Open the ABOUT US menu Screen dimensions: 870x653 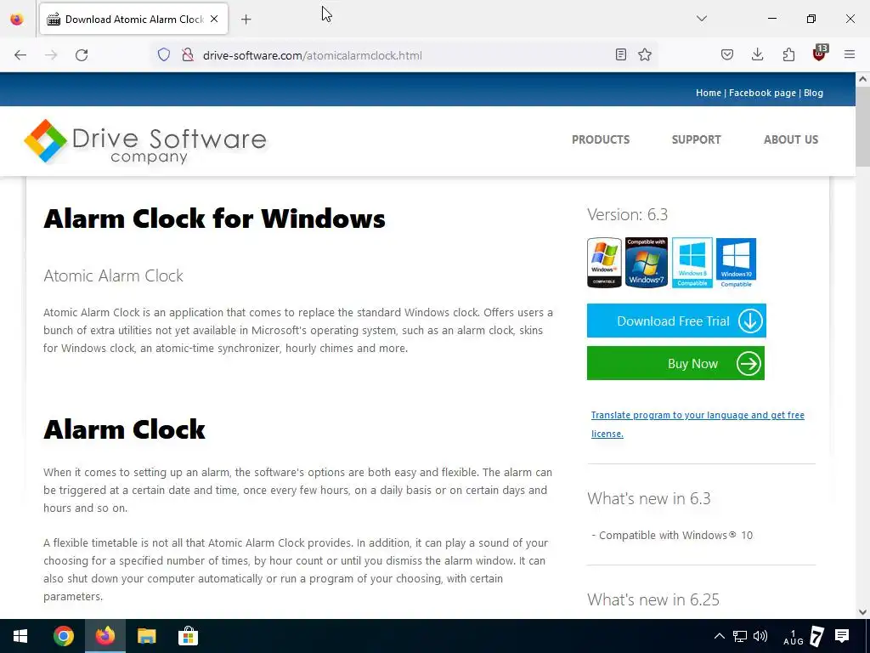coord(791,139)
